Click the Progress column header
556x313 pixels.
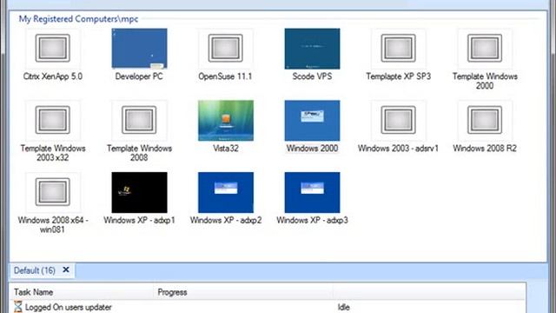[x=243, y=292]
